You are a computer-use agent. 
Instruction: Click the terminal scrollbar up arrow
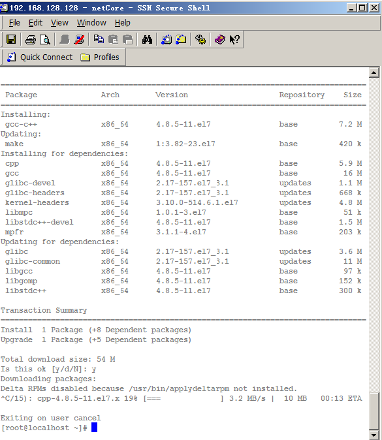click(x=374, y=72)
